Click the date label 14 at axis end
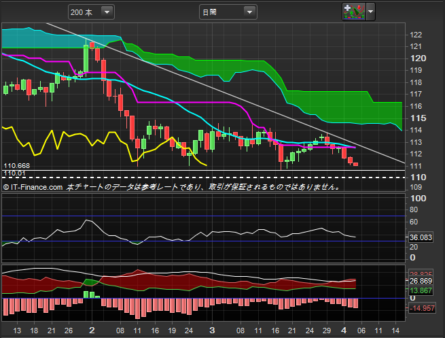The image size is (445, 338). click(x=395, y=331)
